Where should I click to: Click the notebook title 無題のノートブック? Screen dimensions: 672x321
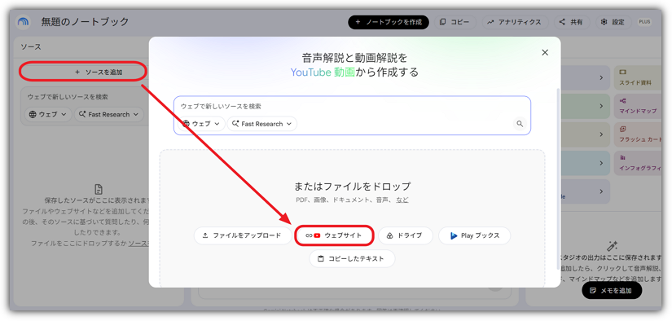tap(85, 22)
